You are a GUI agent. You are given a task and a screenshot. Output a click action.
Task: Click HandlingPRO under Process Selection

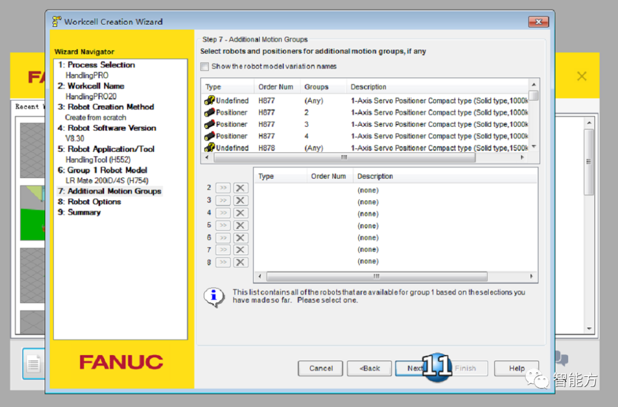coord(87,75)
